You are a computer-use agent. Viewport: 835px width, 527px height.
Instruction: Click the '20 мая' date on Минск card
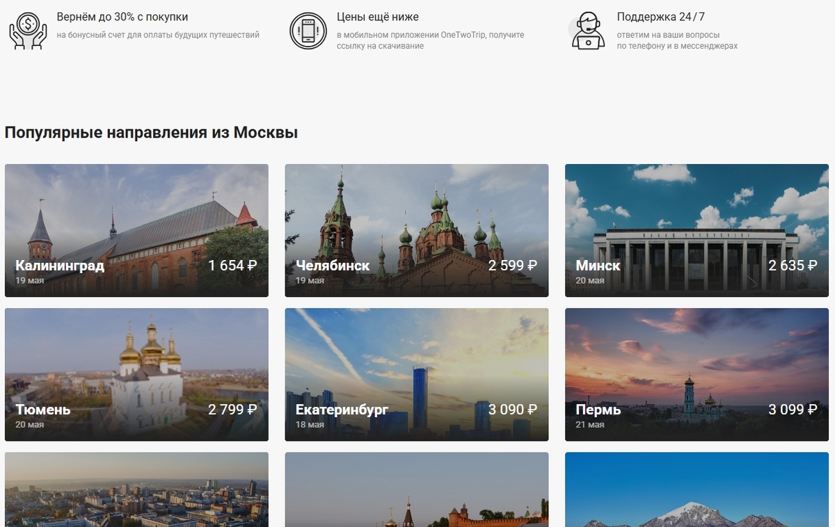tap(590, 281)
